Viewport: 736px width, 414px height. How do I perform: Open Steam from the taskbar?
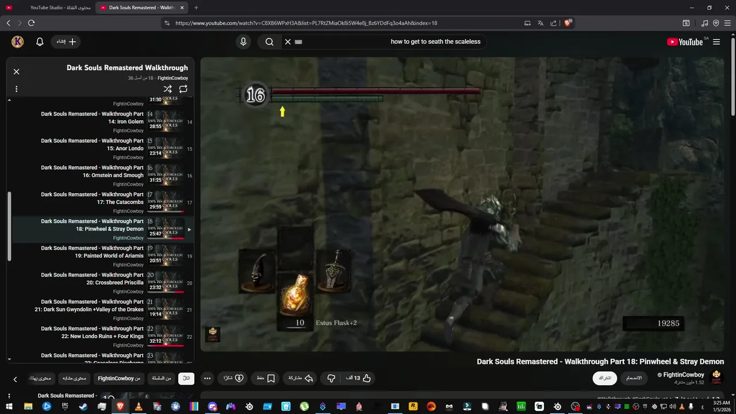pos(83,407)
